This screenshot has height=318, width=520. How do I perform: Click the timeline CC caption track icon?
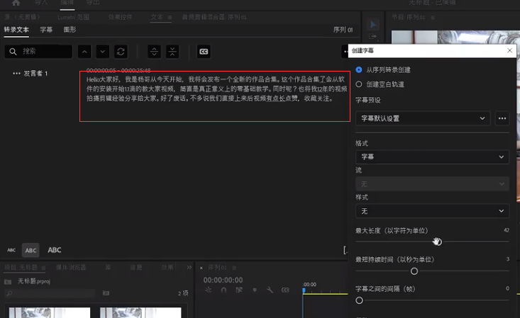(x=285, y=290)
